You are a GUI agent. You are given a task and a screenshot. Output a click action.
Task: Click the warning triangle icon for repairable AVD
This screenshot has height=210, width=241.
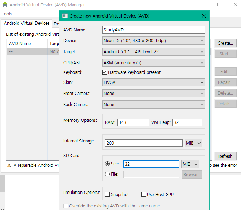pyautogui.click(x=9, y=165)
